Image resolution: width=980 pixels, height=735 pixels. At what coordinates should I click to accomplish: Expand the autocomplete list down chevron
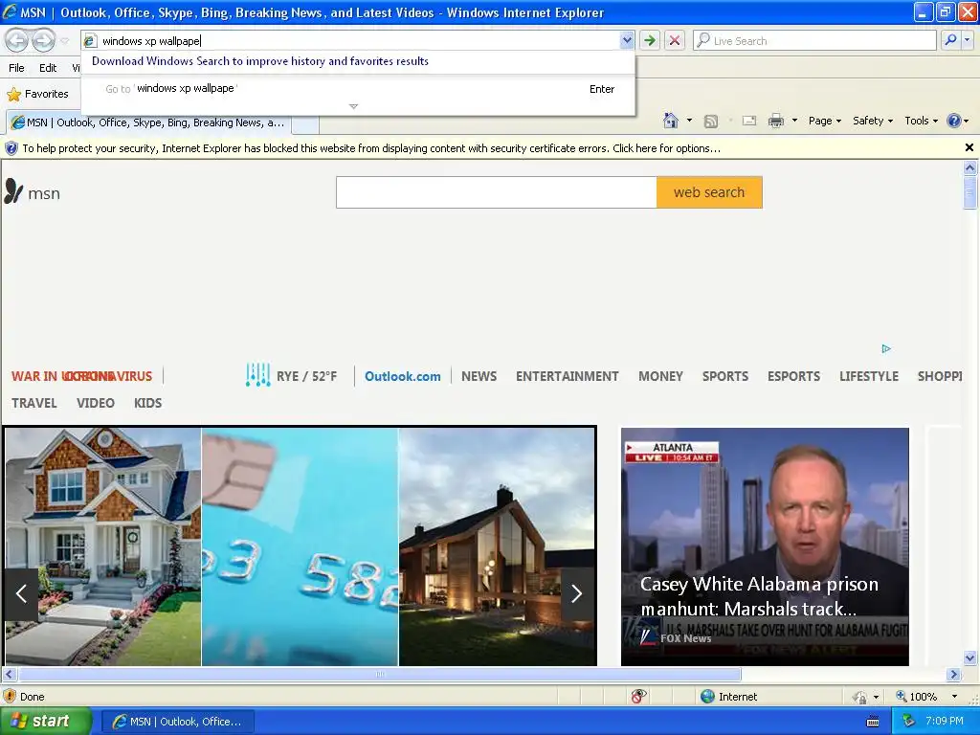tap(354, 106)
